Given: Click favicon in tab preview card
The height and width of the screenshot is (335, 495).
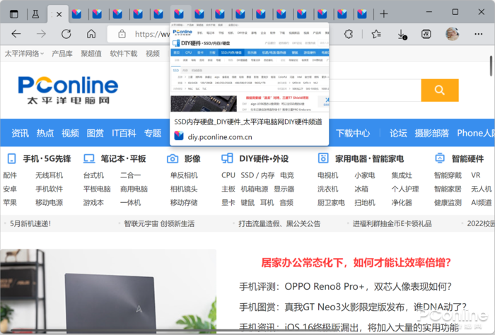Looking at the screenshot, I should 179,136.
